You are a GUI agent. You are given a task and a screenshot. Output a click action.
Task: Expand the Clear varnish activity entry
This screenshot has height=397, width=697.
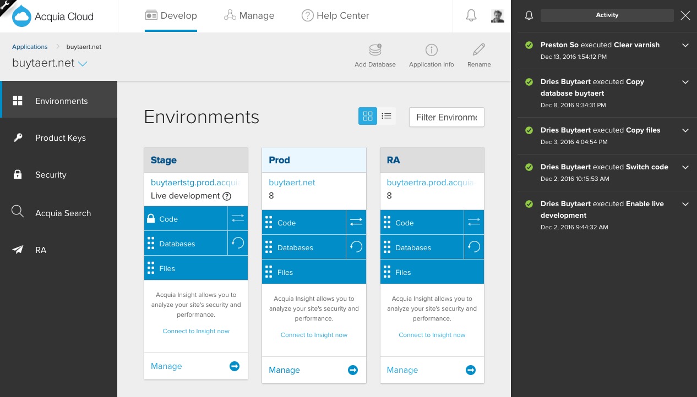[x=685, y=45]
